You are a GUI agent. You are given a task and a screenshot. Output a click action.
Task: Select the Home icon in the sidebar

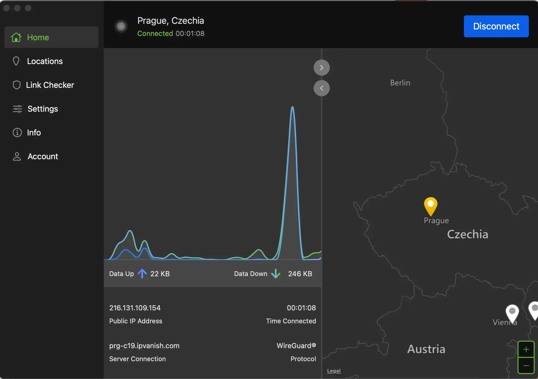coord(16,37)
